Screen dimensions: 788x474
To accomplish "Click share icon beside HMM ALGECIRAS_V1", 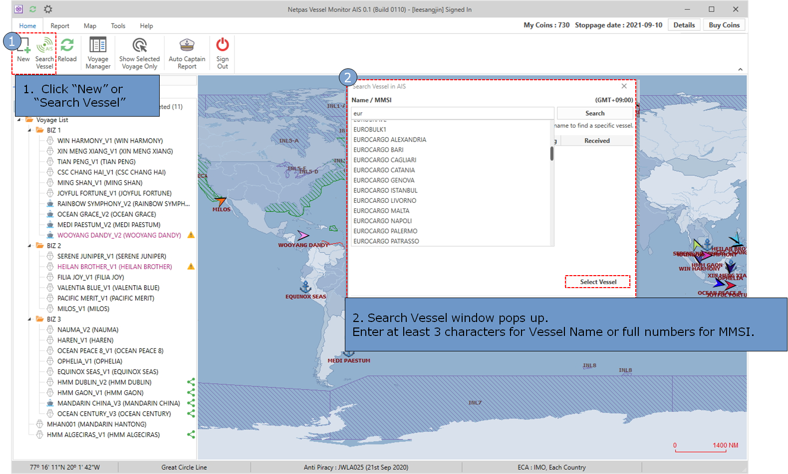I will [x=191, y=434].
